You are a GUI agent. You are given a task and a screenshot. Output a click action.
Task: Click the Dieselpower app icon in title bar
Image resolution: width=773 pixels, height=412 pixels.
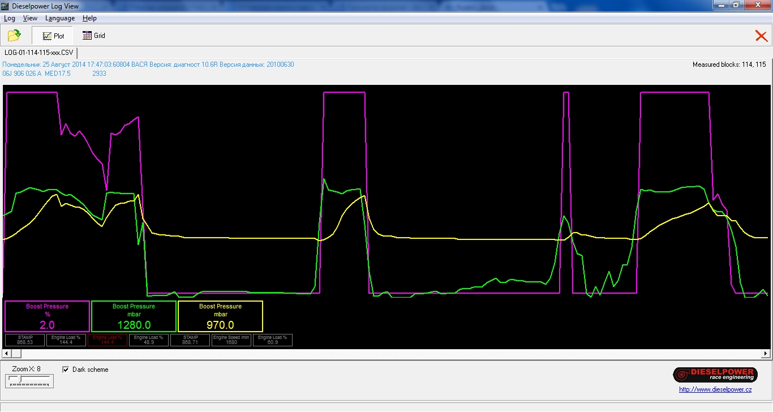(6, 6)
